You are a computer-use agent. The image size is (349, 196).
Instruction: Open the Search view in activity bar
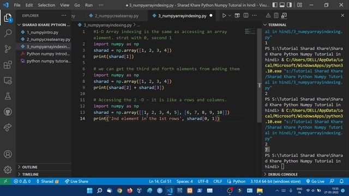[8, 33]
